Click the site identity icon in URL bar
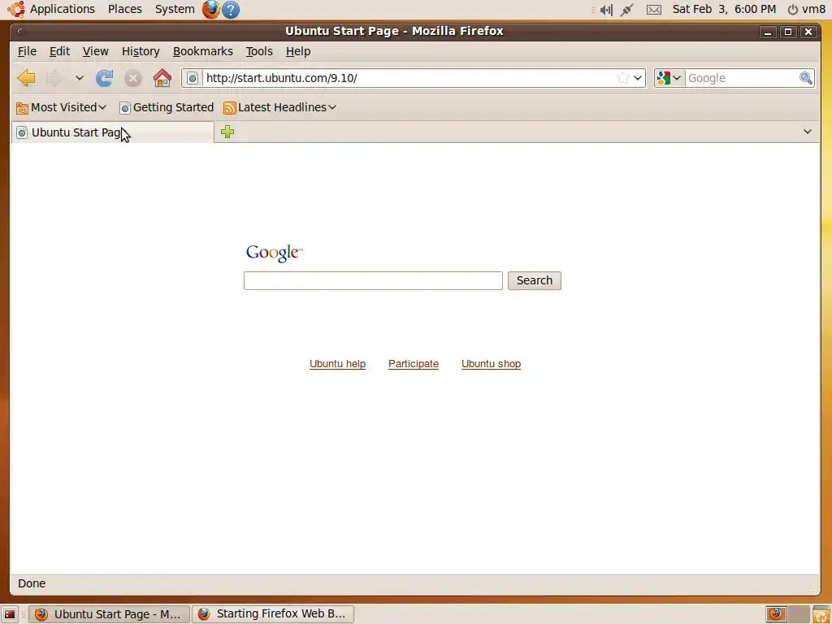The height and width of the screenshot is (624, 832). tap(193, 78)
